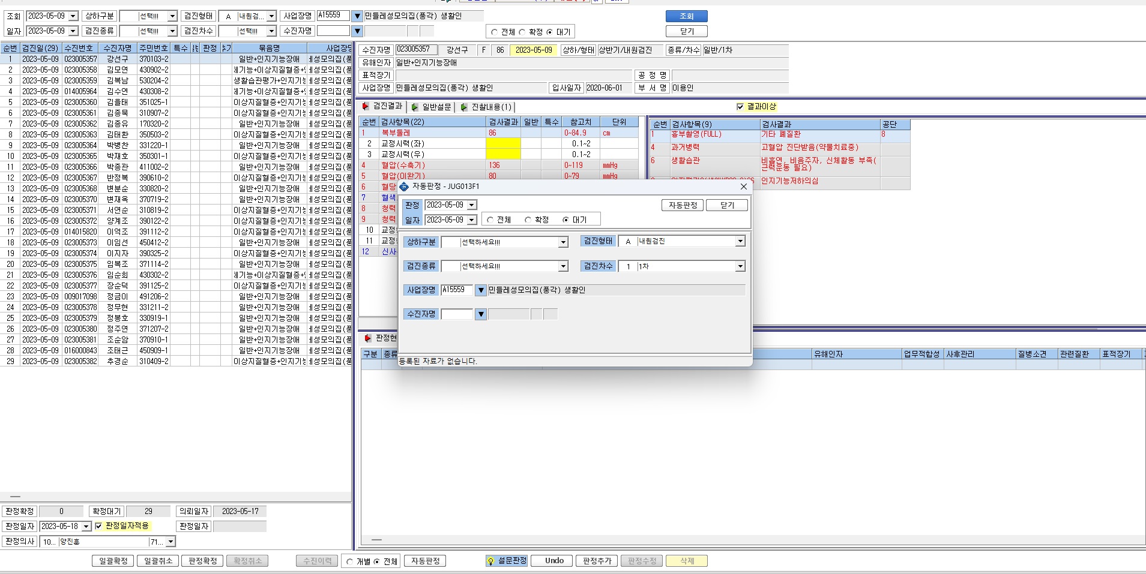This screenshot has height=574, width=1146.
Task: Click the 자동판정 button in dialog
Action: point(683,205)
